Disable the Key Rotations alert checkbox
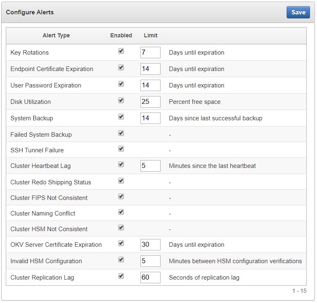 coord(121,51)
